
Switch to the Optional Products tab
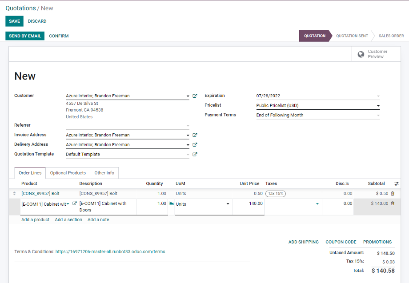click(68, 173)
